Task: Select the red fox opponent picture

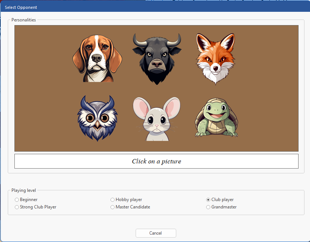Action: (x=215, y=59)
